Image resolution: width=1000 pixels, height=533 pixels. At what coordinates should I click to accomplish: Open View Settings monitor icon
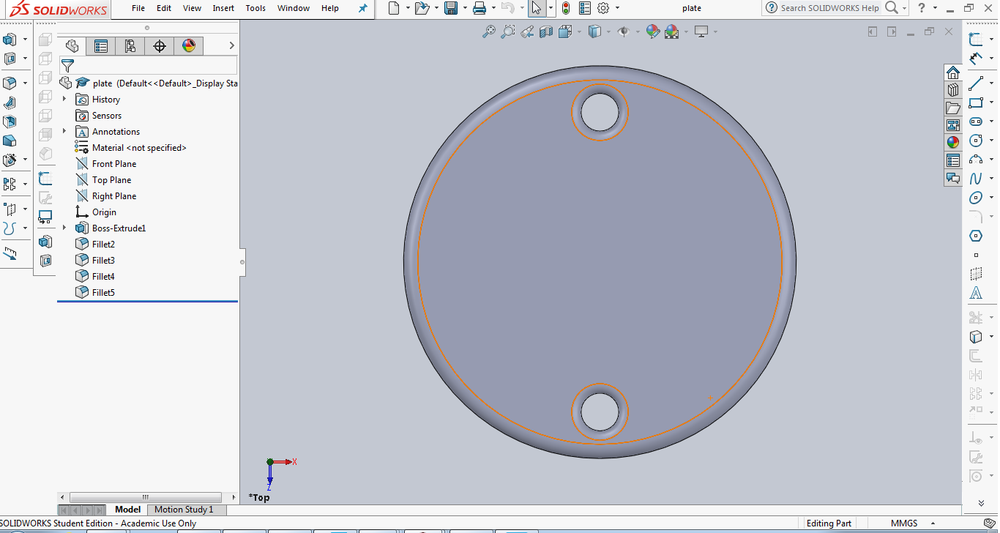tap(701, 31)
